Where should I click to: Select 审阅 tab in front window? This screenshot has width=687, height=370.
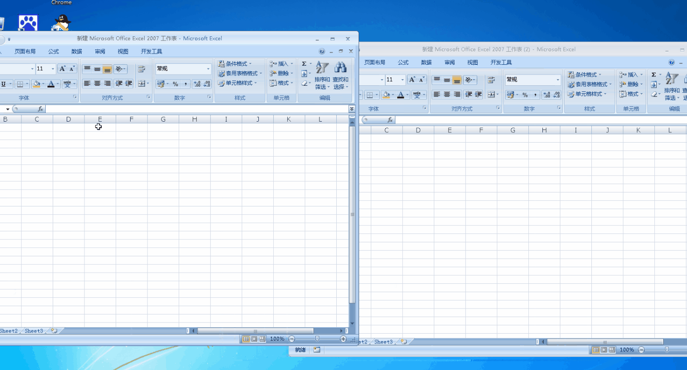[x=100, y=52]
